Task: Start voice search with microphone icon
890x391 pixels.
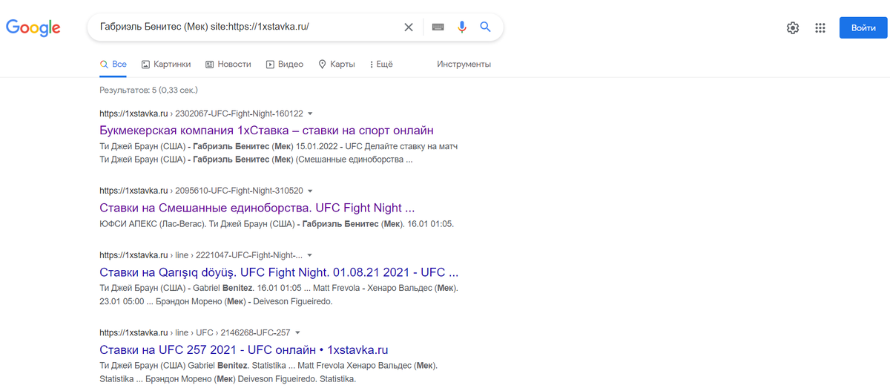Action: pos(462,27)
